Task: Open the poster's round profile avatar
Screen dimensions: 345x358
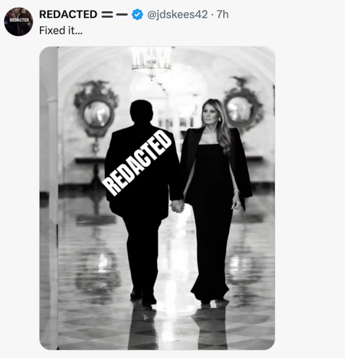Action: pyautogui.click(x=19, y=22)
